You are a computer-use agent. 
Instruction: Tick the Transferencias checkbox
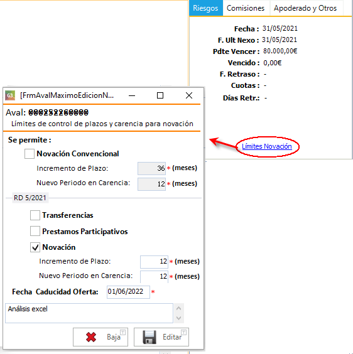point(35,215)
